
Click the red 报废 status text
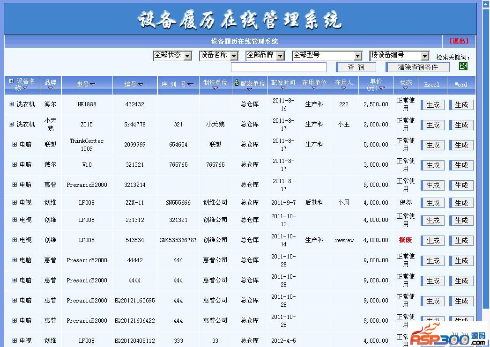click(x=405, y=240)
